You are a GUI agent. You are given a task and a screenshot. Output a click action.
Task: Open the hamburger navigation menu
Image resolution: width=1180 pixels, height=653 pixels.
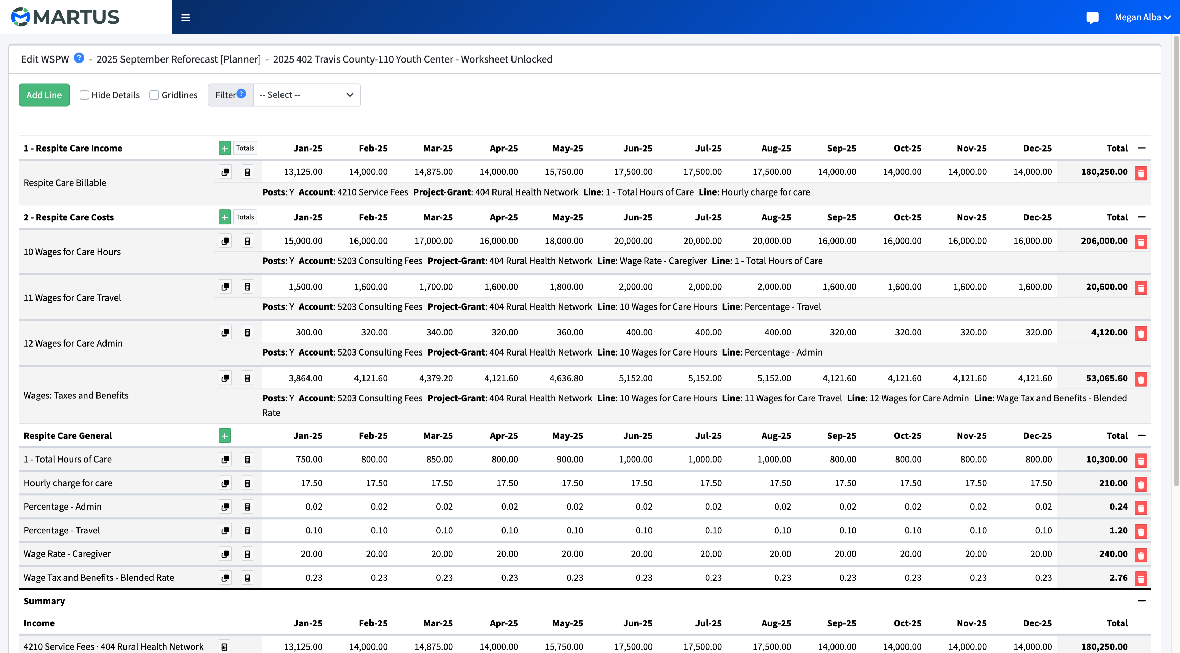(x=185, y=17)
